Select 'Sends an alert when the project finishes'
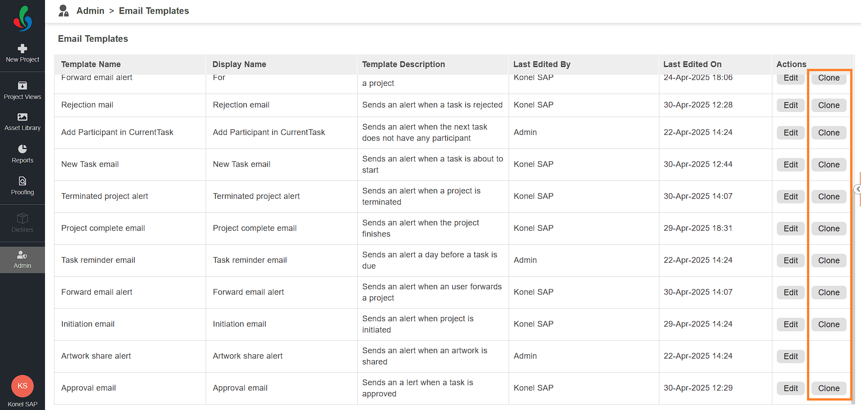The image size is (861, 410). [421, 228]
